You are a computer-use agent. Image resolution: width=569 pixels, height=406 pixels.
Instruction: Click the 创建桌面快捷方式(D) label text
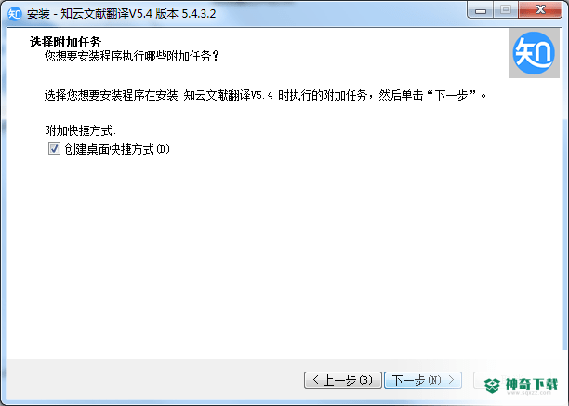117,149
